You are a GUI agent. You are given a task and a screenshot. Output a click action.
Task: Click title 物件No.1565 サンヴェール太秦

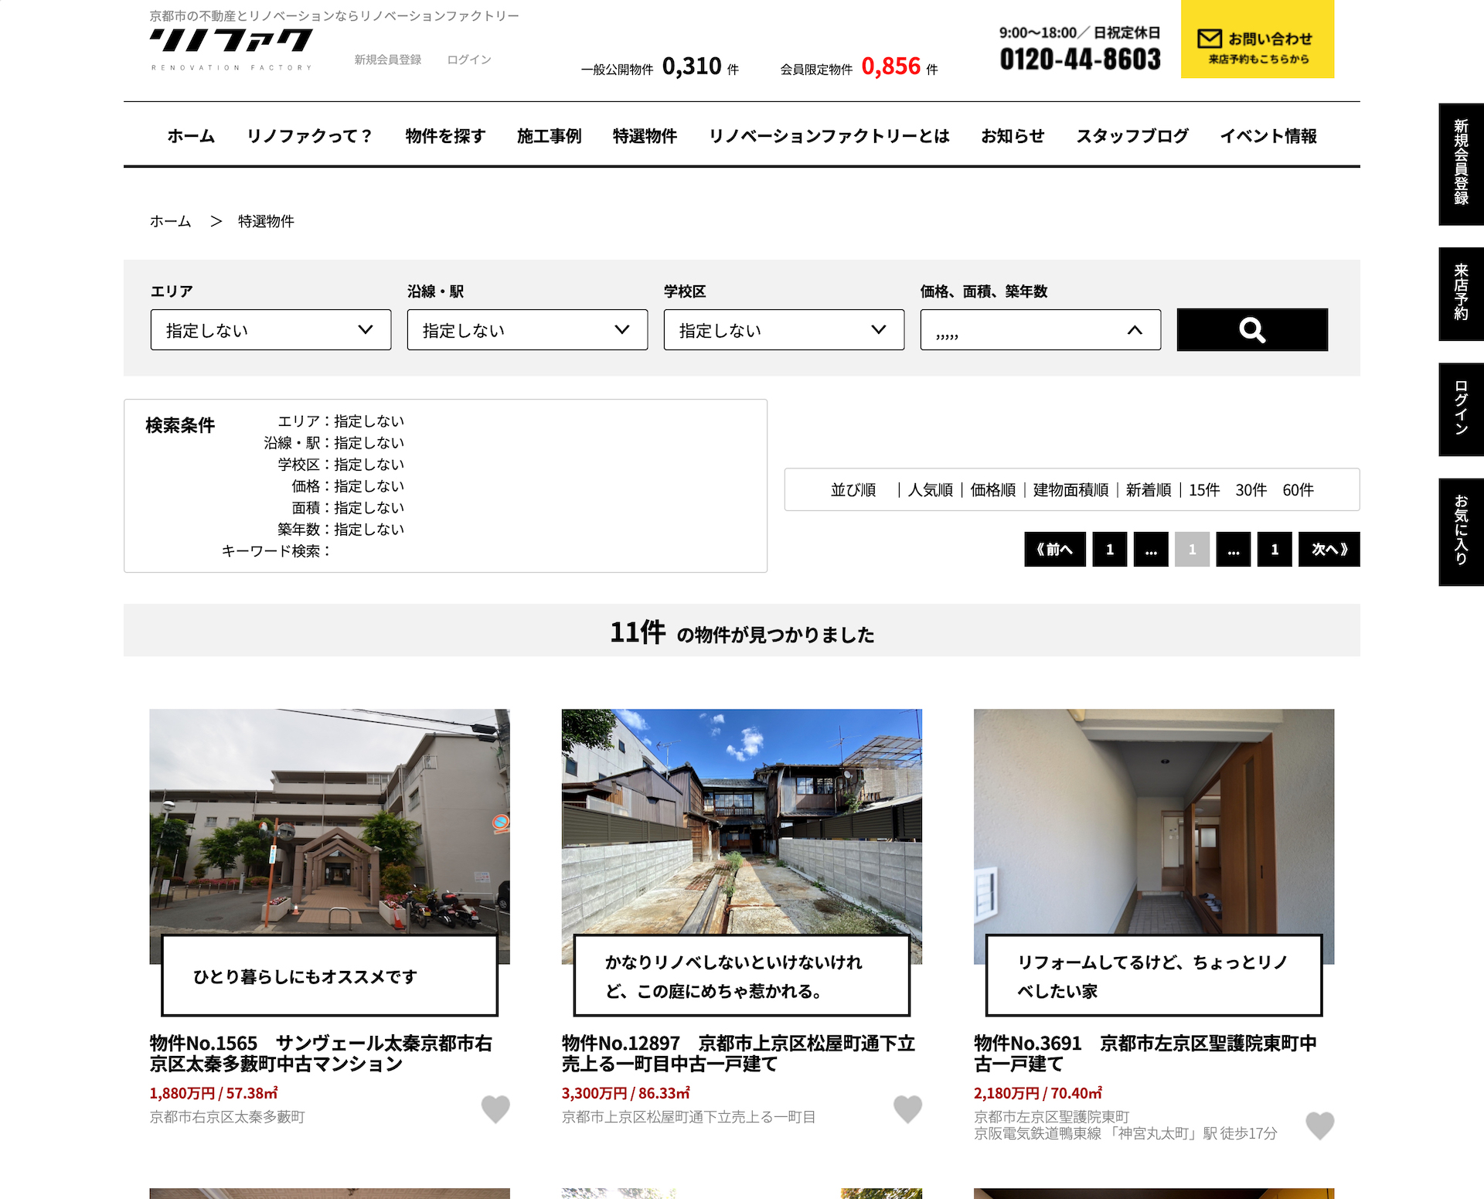pos(321,1054)
